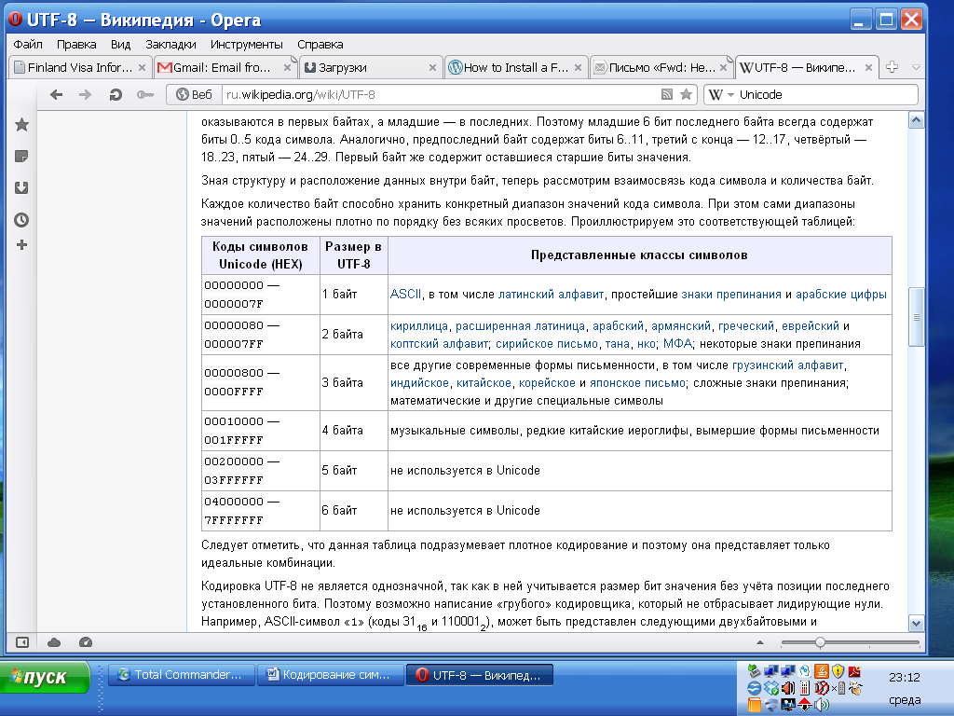
Task: Click the system tray clock 23:12
Action: pos(904,677)
